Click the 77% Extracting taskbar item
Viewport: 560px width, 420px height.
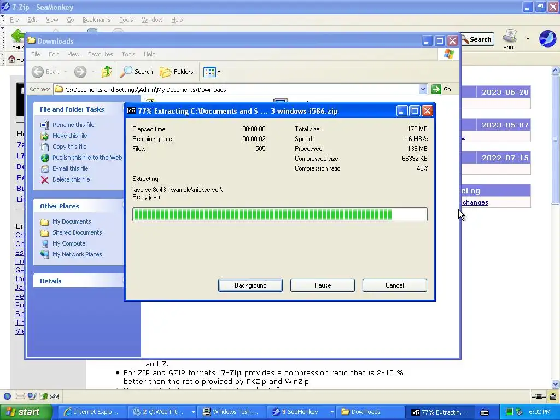pyautogui.click(x=440, y=412)
